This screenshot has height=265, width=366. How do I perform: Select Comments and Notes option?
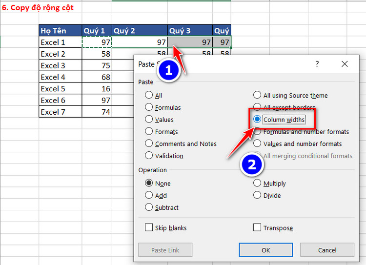[x=149, y=143]
